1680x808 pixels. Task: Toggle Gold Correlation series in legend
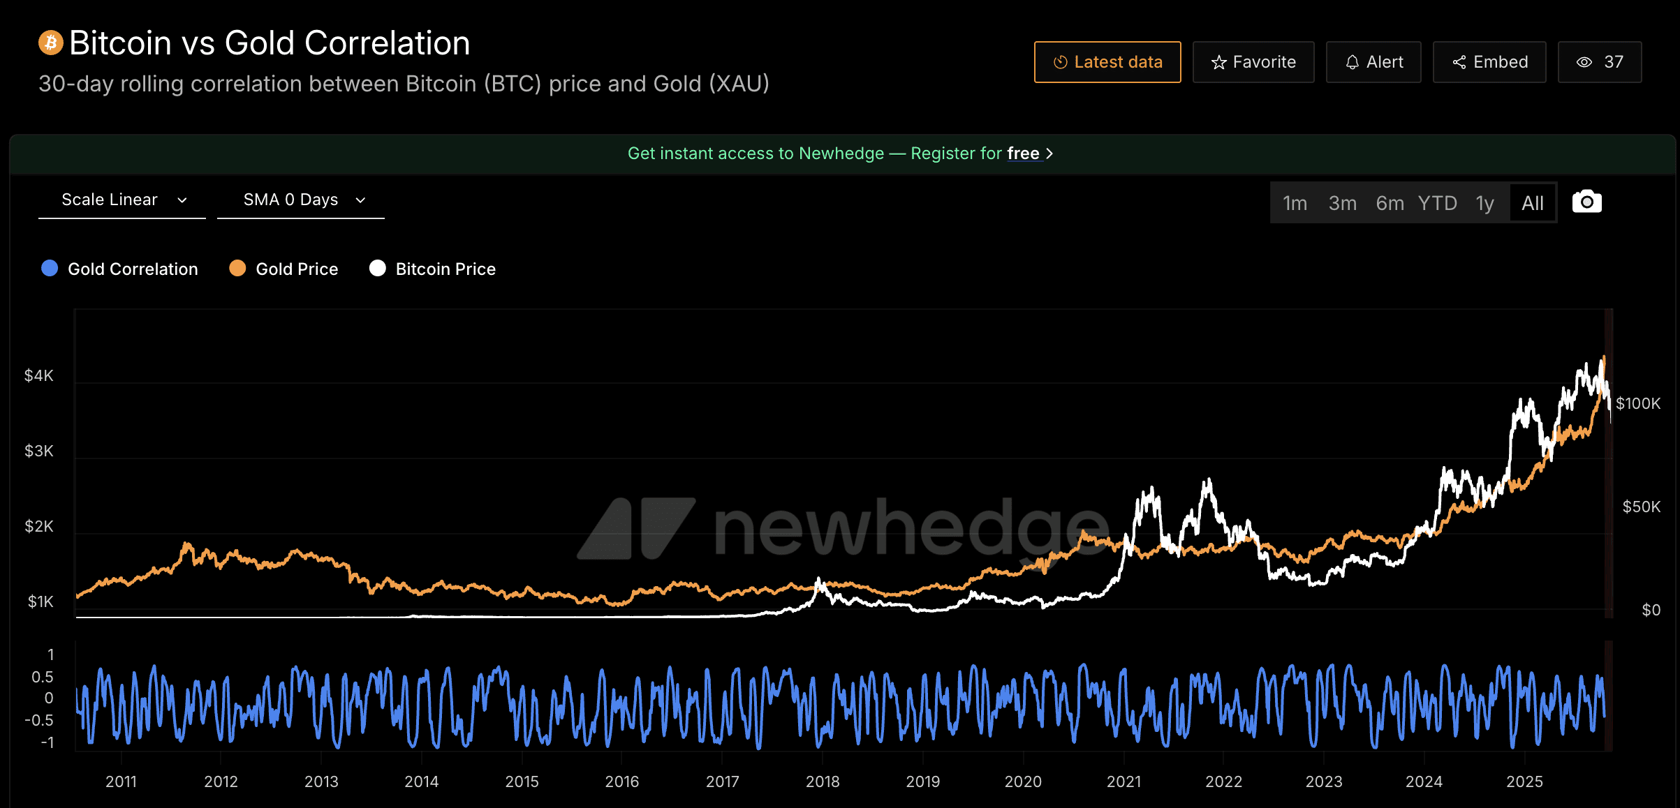click(132, 269)
